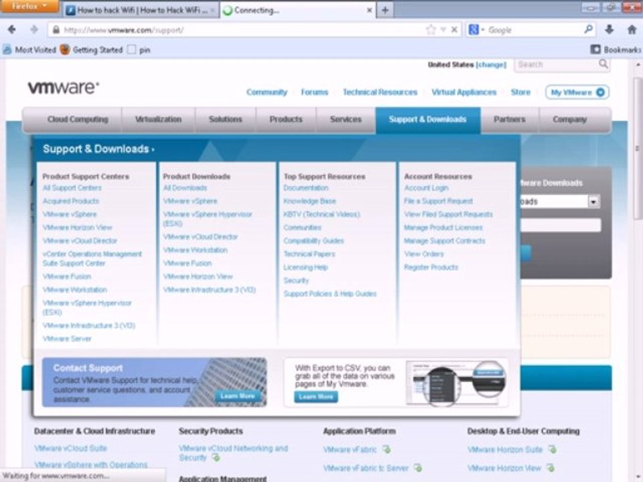Open the Knowledge Base link
The height and width of the screenshot is (482, 643).
(309, 201)
